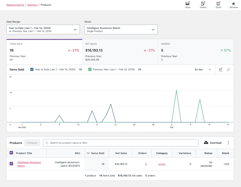Select the Orders summary tab

point(195,51)
